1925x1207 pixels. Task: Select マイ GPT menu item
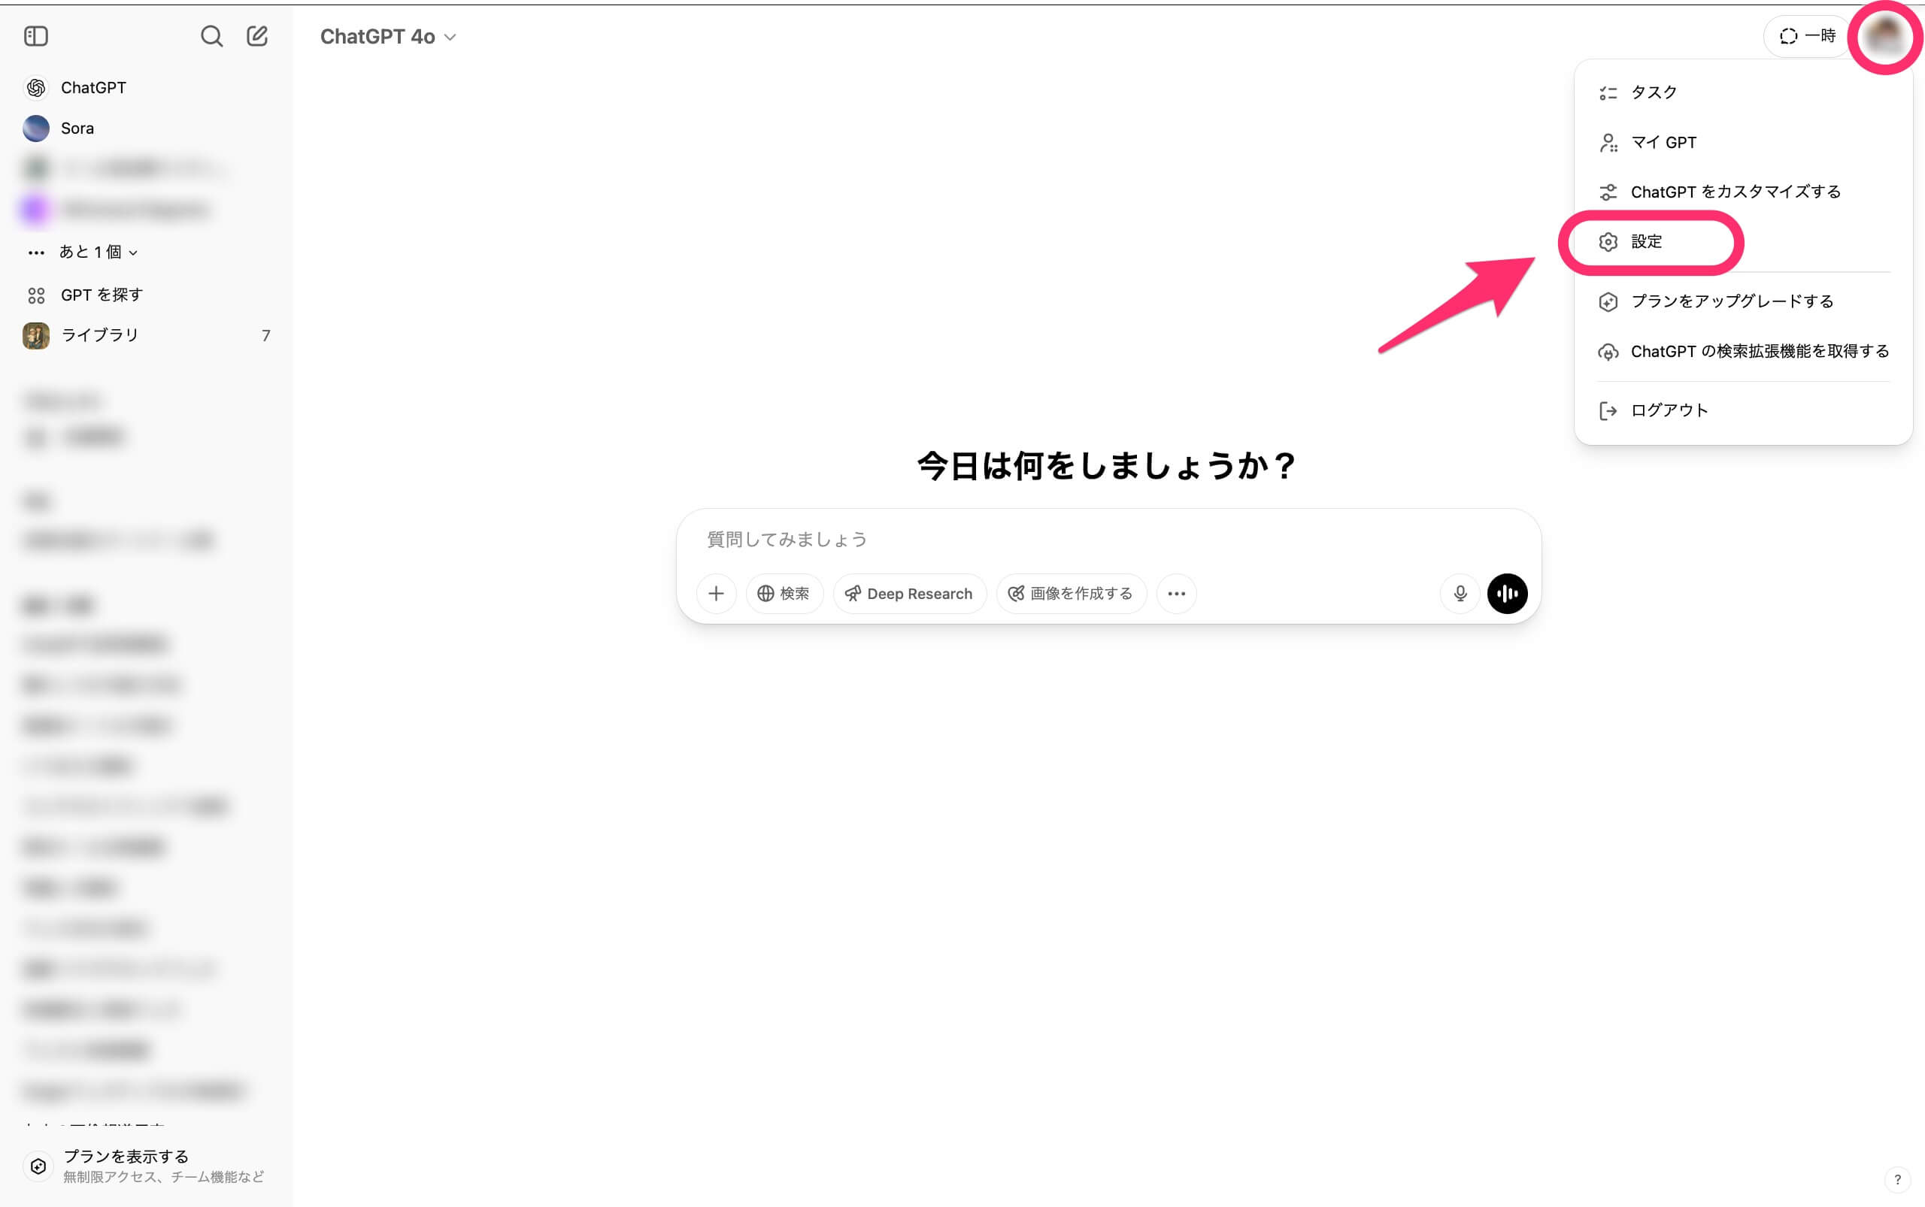1743,143
